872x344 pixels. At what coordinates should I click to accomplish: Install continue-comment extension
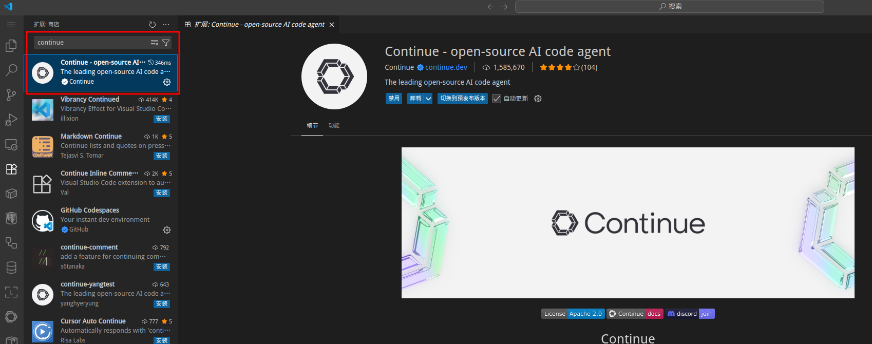click(x=162, y=267)
